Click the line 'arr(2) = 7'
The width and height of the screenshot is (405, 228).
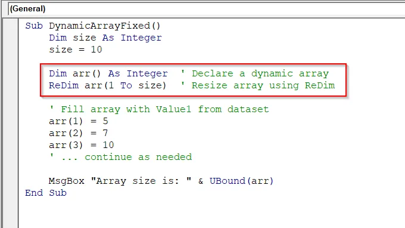tap(79, 133)
